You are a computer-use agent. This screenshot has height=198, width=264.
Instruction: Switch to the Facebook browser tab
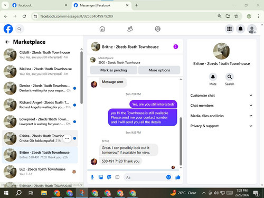40,5
